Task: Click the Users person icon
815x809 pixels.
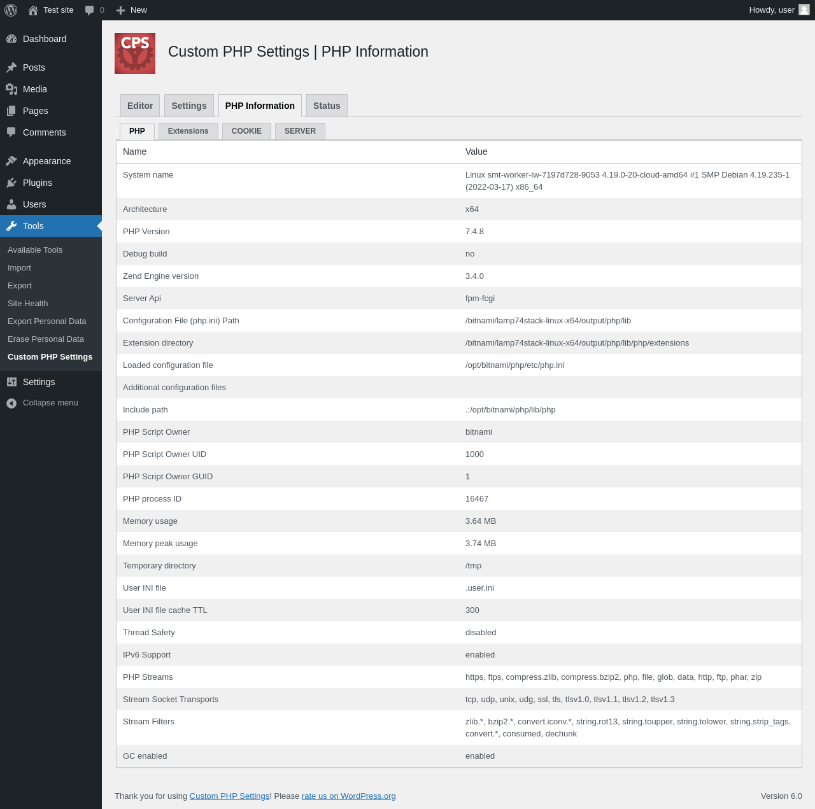Action: [11, 204]
